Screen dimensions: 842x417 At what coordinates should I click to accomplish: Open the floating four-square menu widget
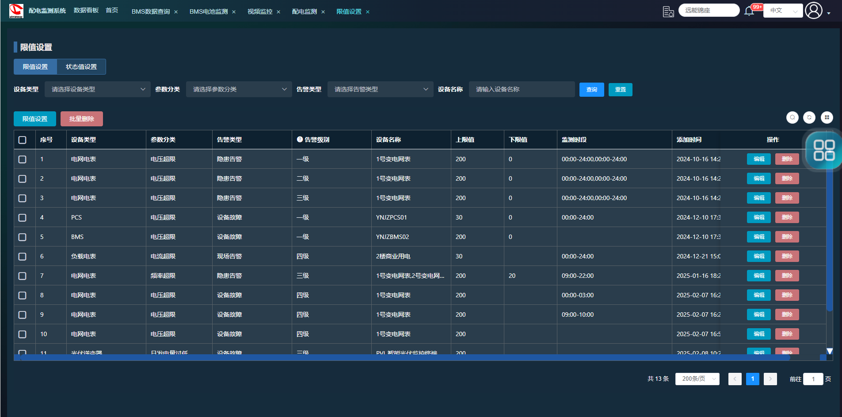(x=823, y=150)
